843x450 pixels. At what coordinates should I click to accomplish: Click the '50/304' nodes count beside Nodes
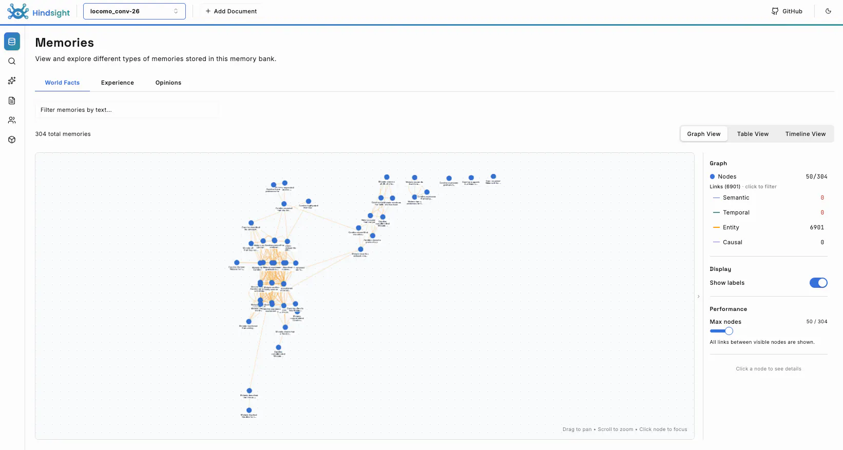816,177
